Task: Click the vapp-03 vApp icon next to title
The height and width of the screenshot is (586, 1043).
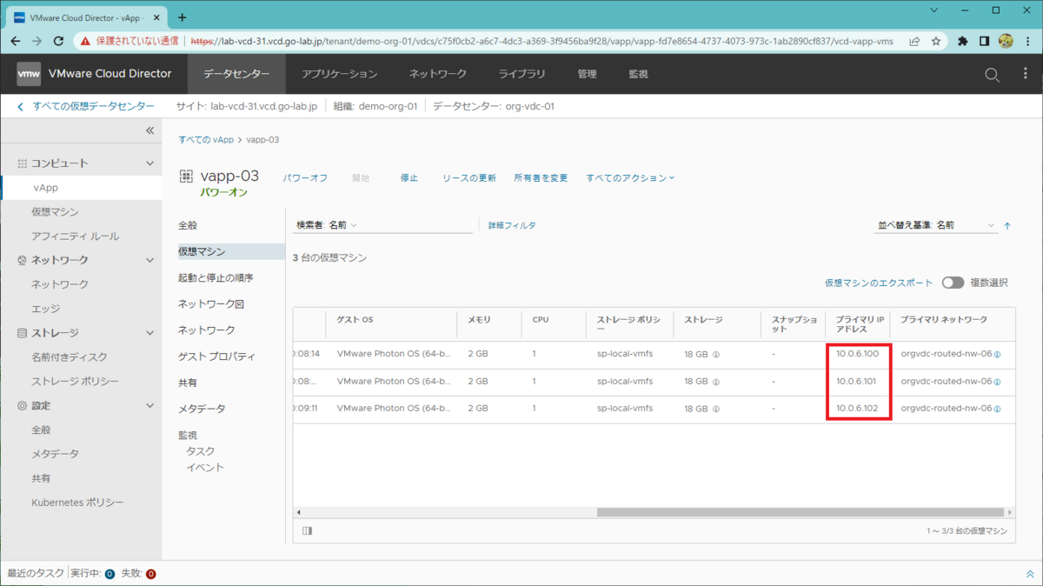Action: [184, 175]
